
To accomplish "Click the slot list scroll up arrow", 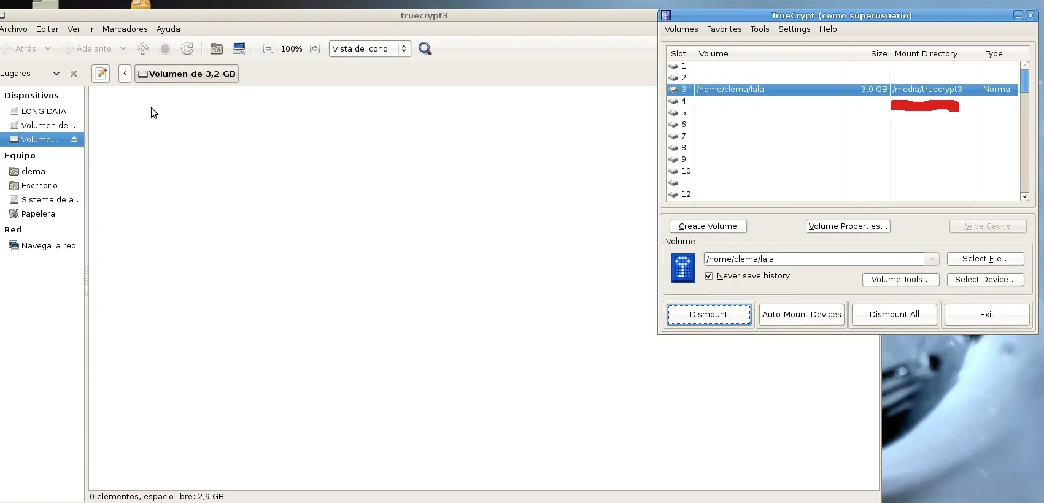I will [x=1024, y=65].
